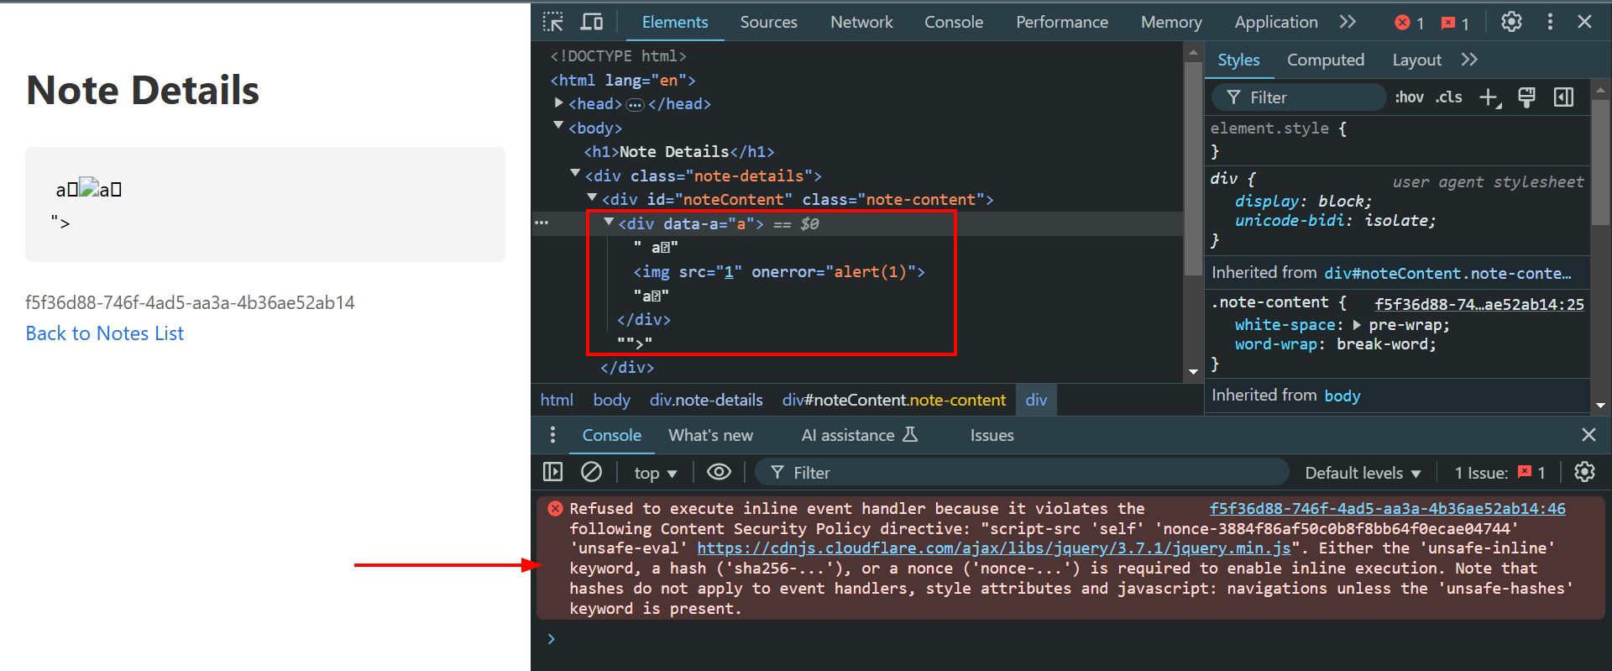Open console settings gear icon
The image size is (1612, 671).
coord(1584,472)
